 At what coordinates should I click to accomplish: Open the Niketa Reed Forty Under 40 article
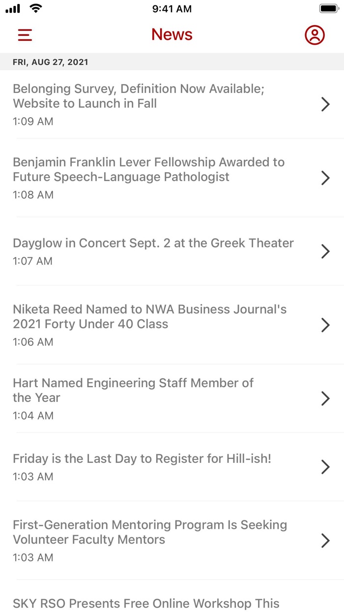(x=150, y=317)
